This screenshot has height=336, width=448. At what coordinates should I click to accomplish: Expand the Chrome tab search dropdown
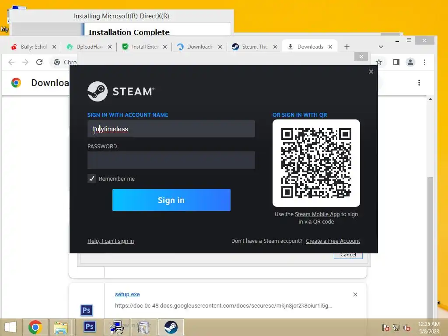pos(381,47)
